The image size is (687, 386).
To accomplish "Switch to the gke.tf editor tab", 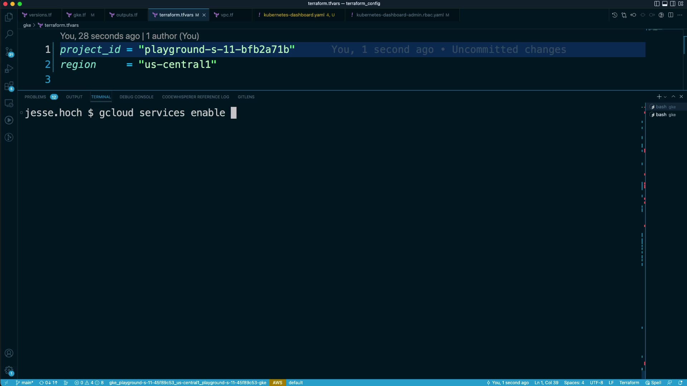I will 79,15.
